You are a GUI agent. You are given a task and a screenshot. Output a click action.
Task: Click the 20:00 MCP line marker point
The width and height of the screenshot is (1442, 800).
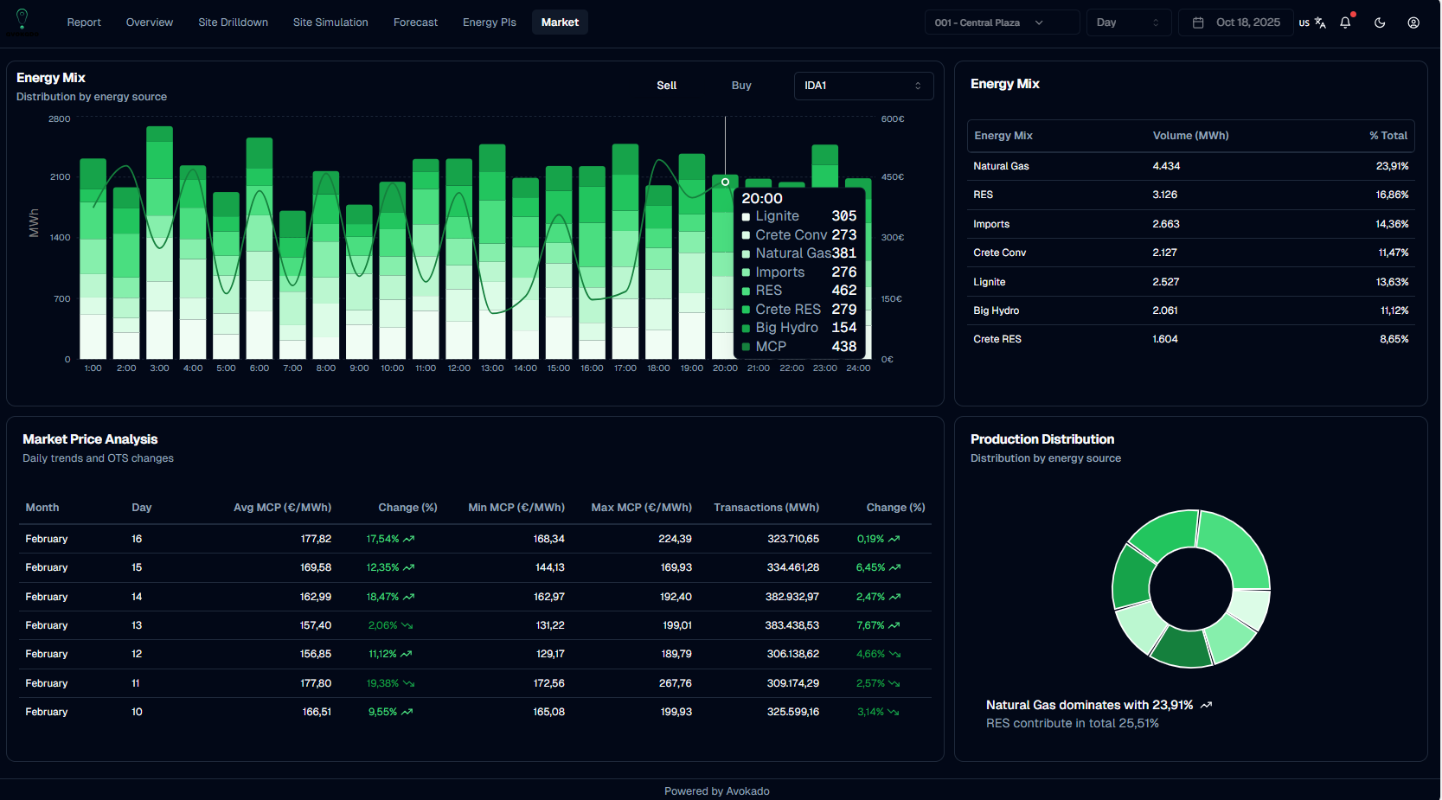[725, 182]
